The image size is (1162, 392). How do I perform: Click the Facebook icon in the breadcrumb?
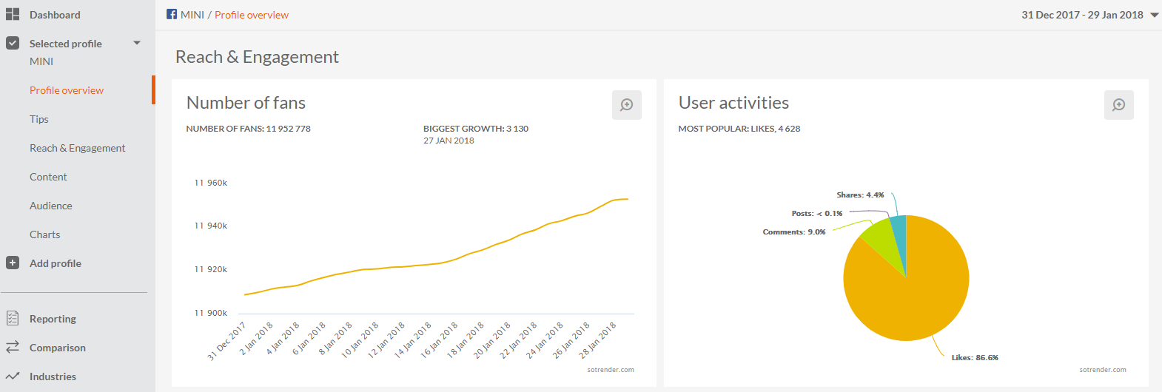pos(172,15)
